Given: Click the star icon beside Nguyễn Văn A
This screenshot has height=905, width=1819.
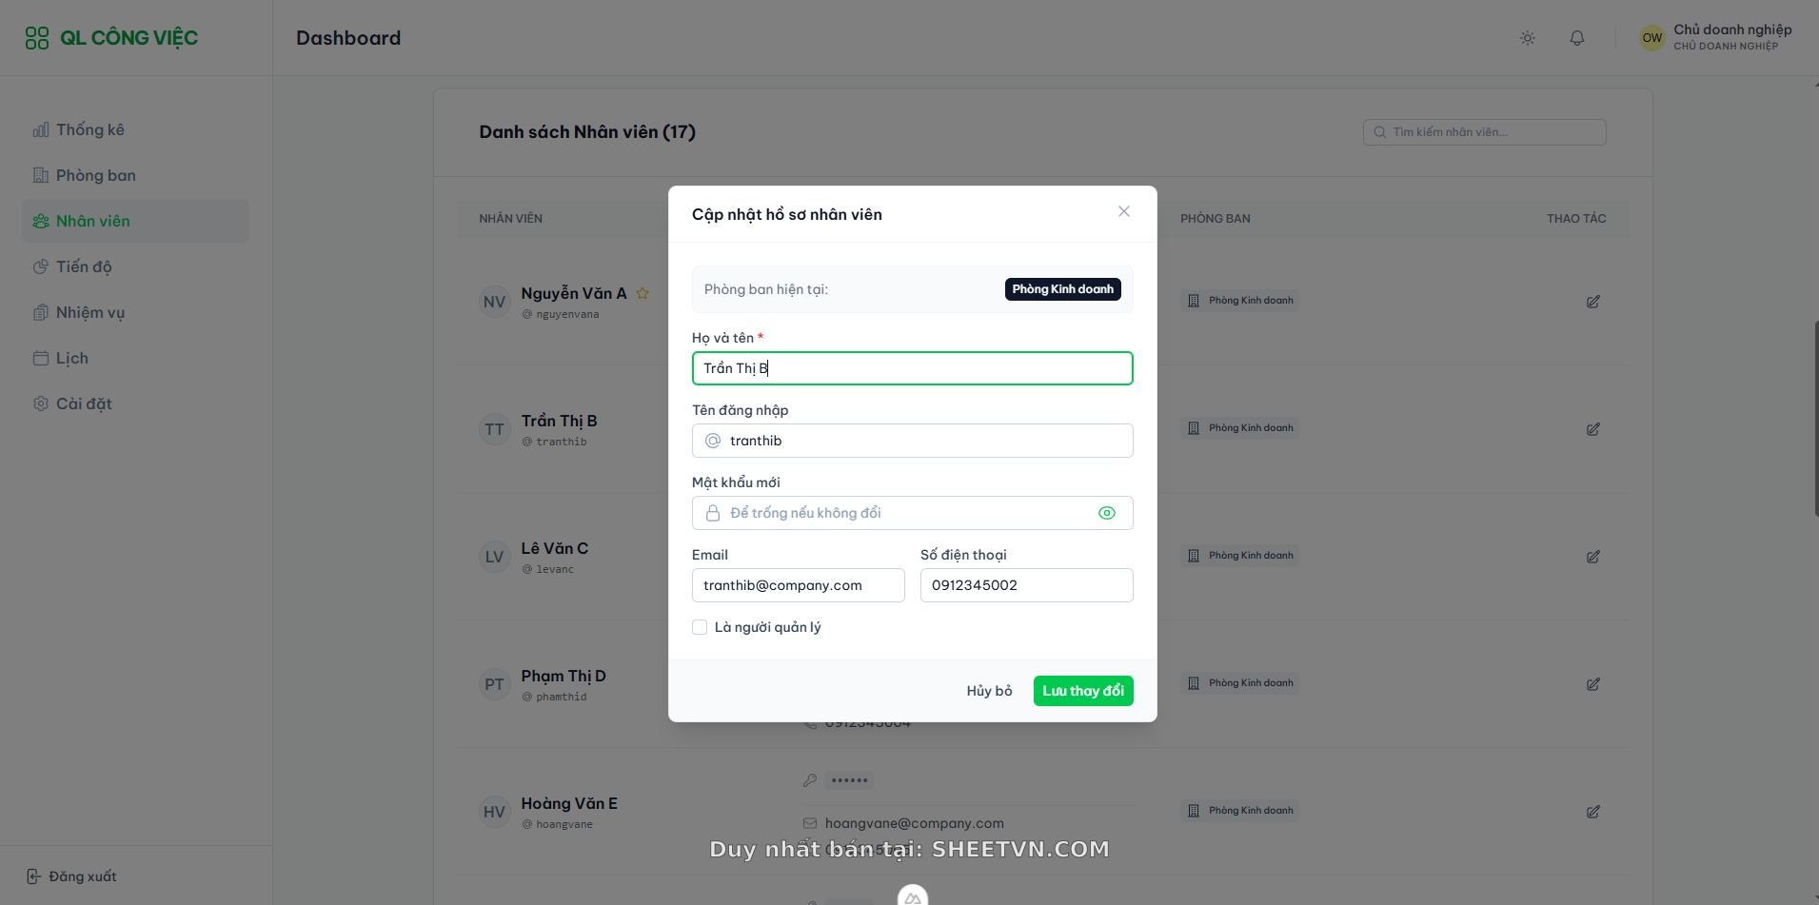Looking at the screenshot, I should pyautogui.click(x=643, y=293).
